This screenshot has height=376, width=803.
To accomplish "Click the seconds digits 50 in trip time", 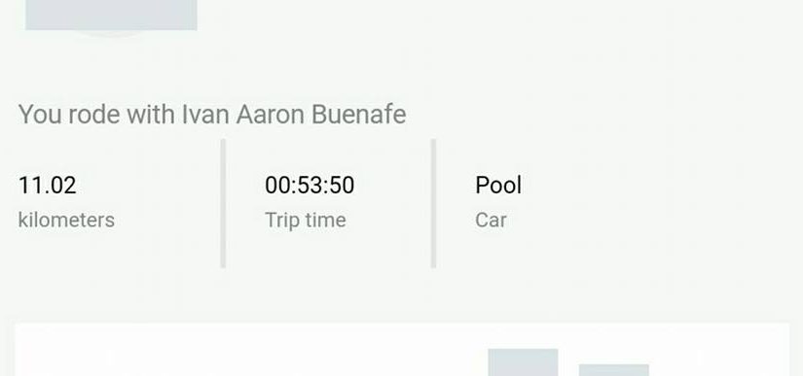I will [342, 185].
